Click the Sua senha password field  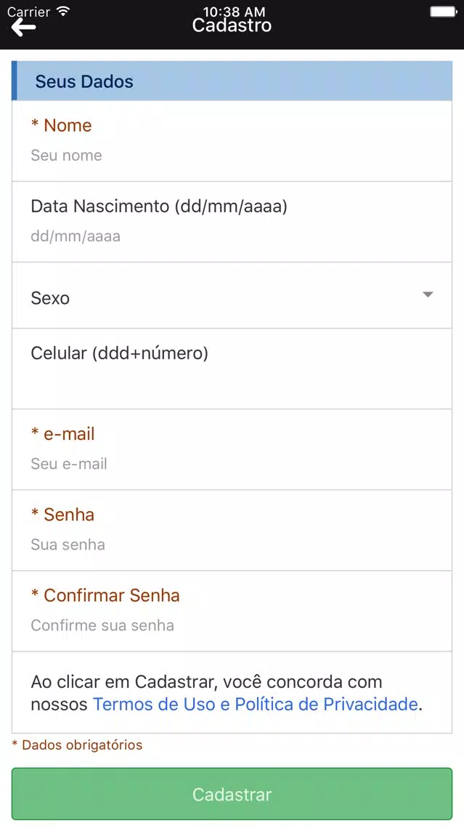[232, 545]
